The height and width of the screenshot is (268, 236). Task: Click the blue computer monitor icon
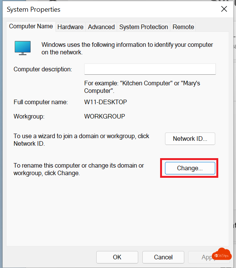click(x=23, y=48)
